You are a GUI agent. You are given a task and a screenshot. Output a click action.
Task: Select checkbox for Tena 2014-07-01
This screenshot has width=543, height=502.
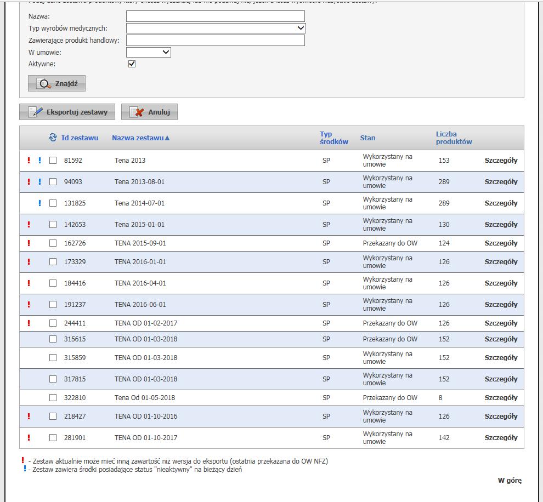(x=53, y=203)
